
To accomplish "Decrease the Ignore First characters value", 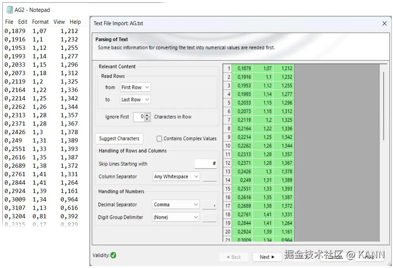I will pos(147,119).
